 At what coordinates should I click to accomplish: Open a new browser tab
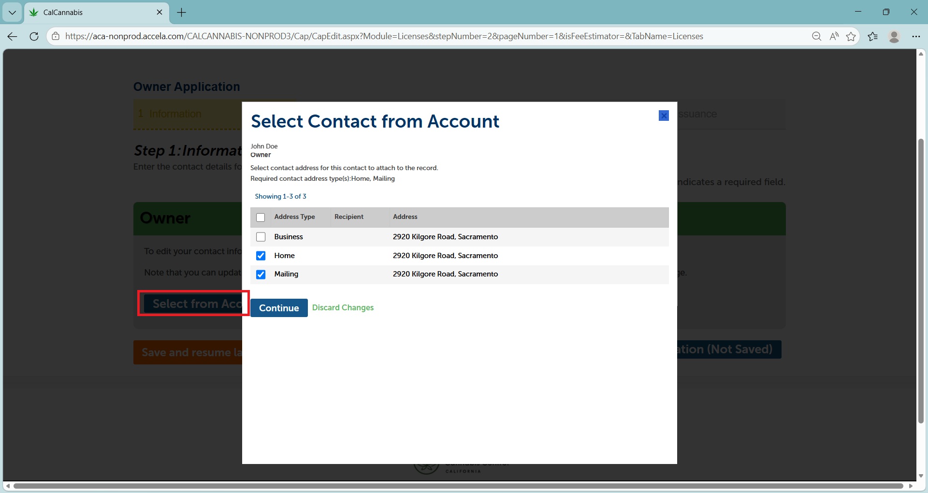[x=182, y=13]
